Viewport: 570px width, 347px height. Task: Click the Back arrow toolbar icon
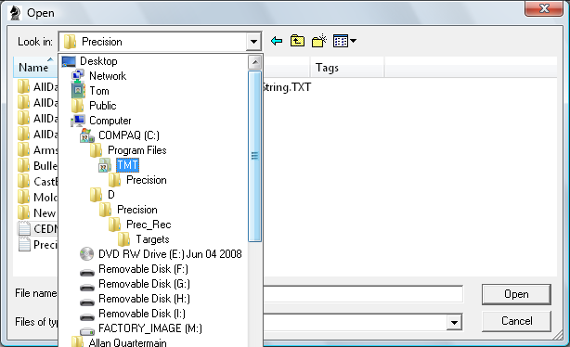(x=277, y=41)
